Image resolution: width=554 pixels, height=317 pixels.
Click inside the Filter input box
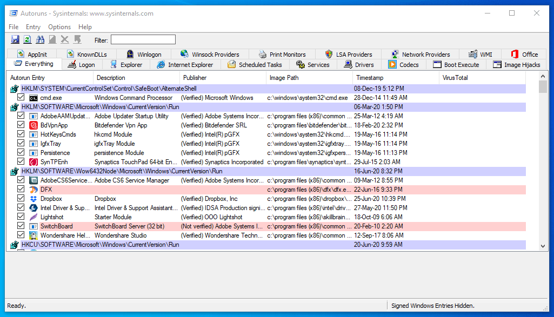tap(143, 39)
